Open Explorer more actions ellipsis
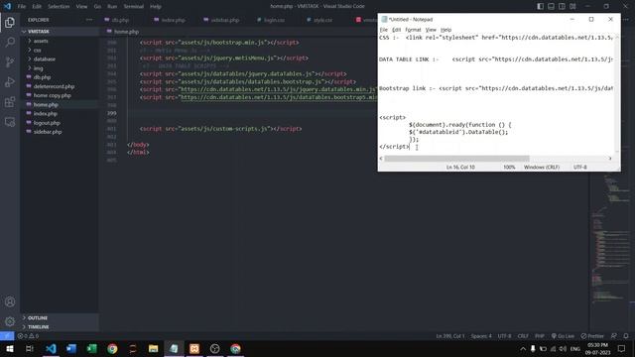 tap(89, 20)
